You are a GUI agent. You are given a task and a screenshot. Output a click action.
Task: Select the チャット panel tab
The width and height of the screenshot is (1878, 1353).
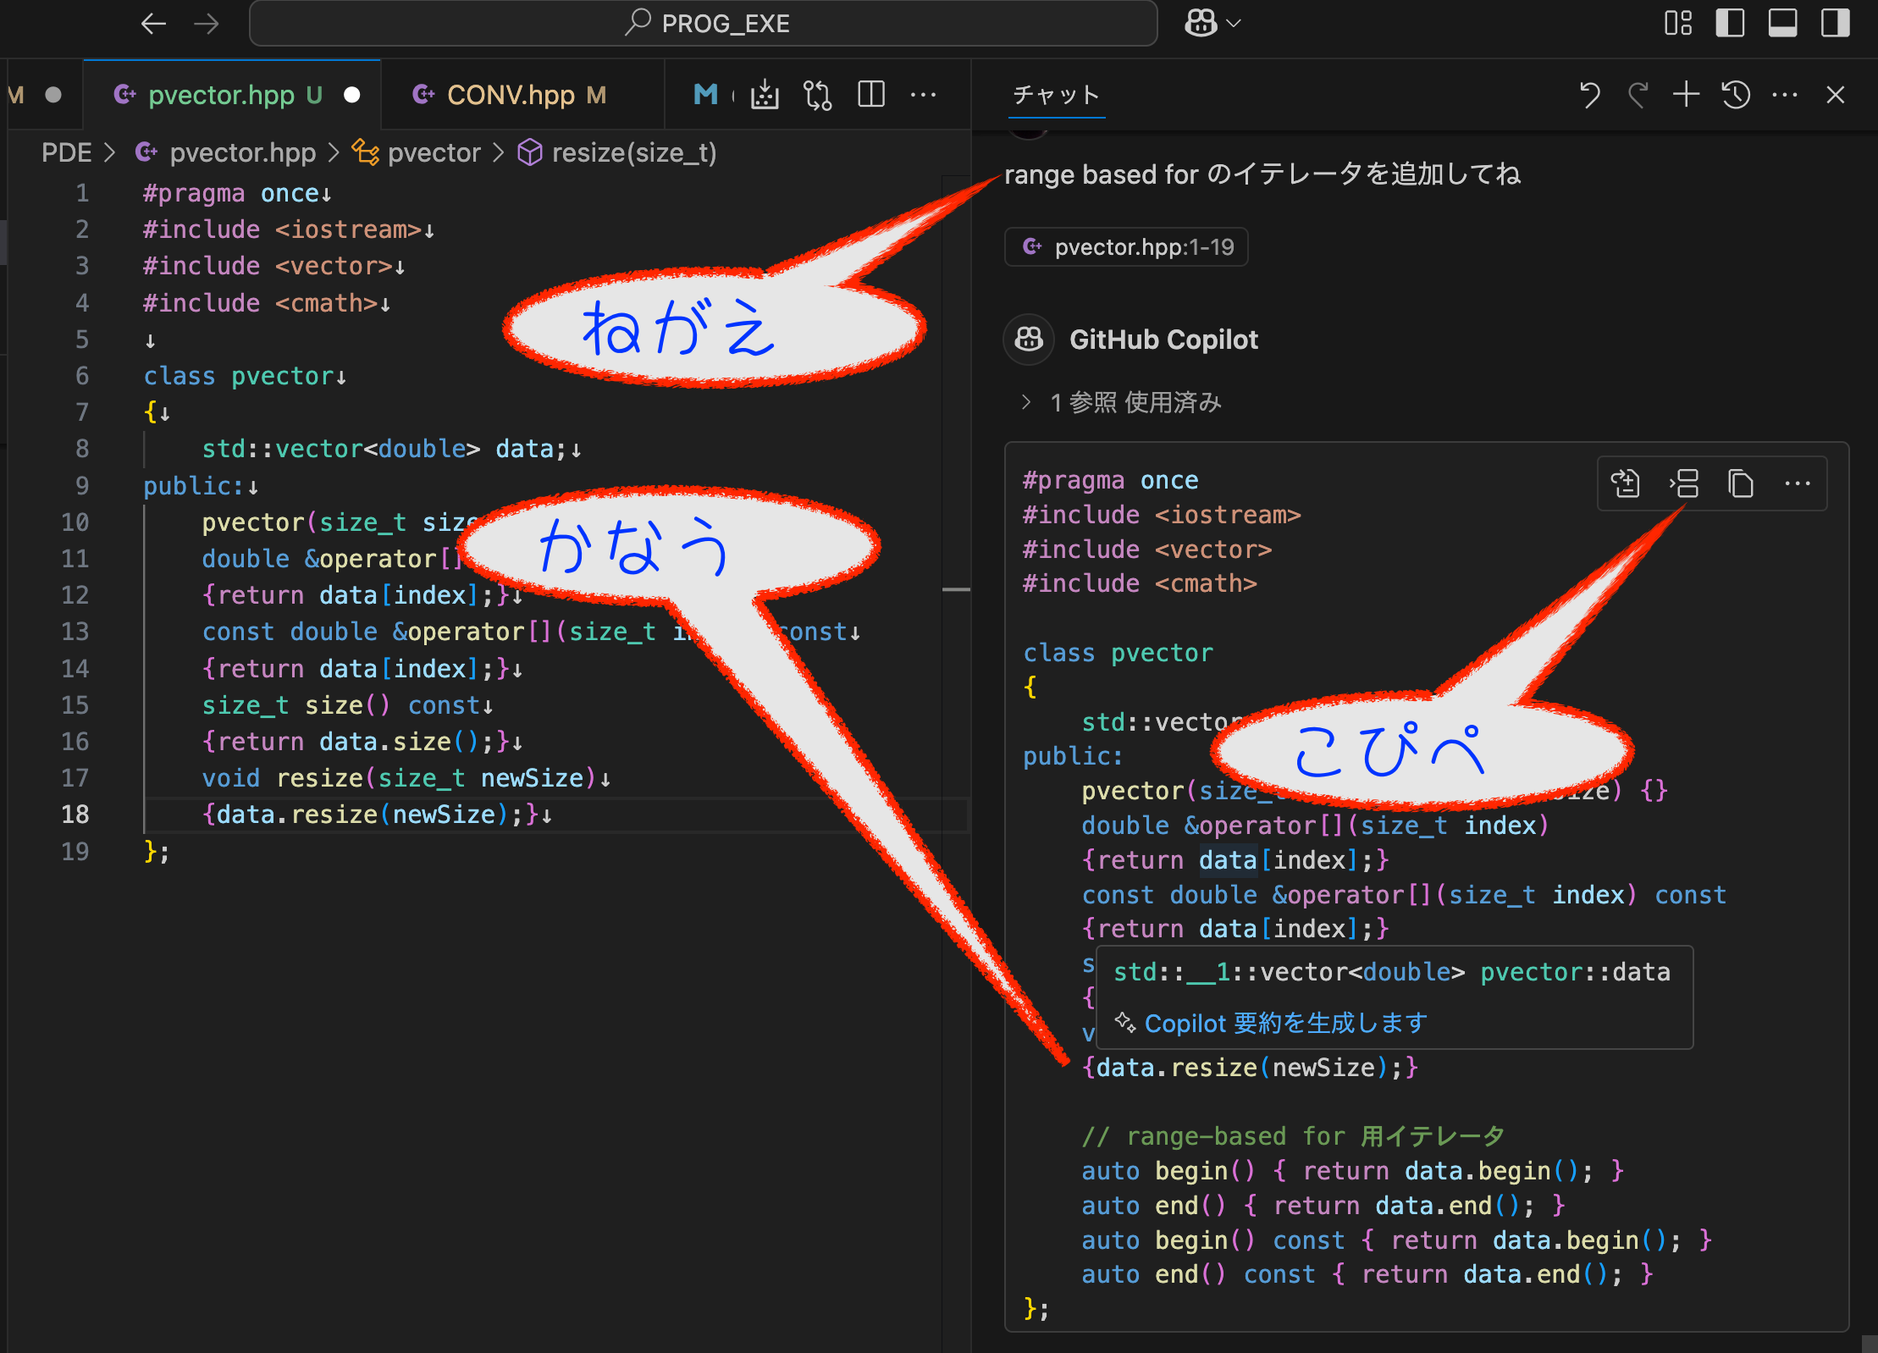pos(1057,95)
